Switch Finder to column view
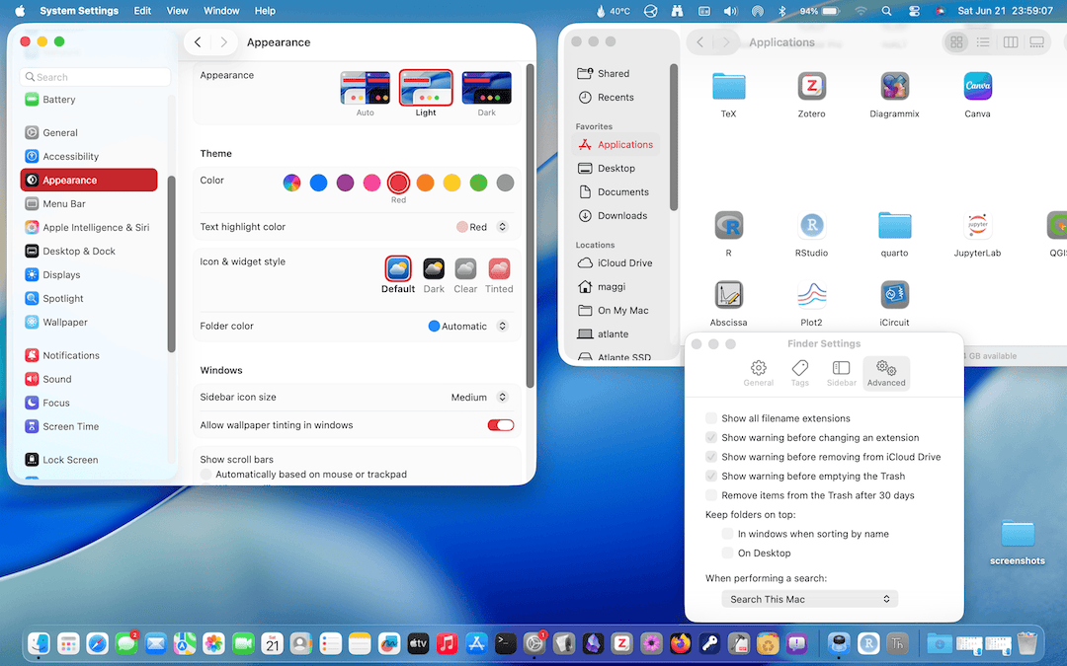Image resolution: width=1067 pixels, height=666 pixels. coord(1011,42)
